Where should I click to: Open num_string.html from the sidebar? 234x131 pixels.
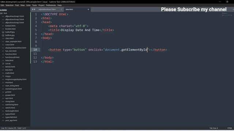(x=12, y=86)
